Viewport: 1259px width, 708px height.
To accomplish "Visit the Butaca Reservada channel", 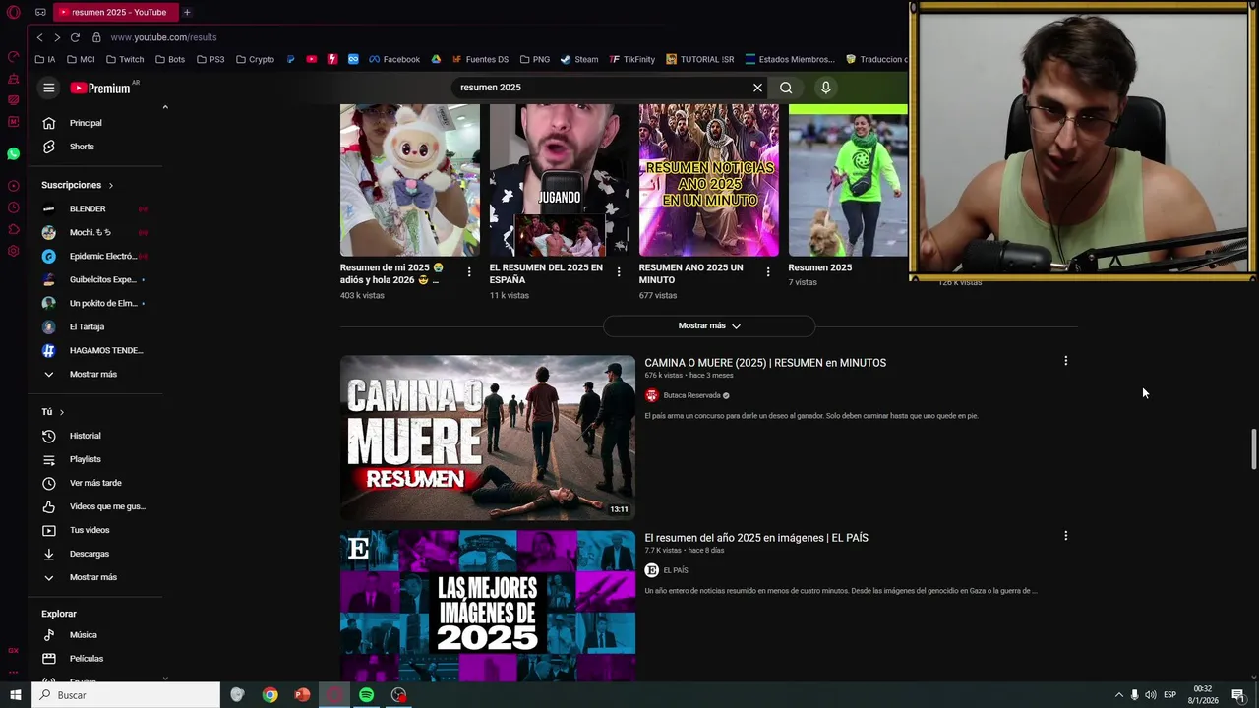I will [x=691, y=395].
